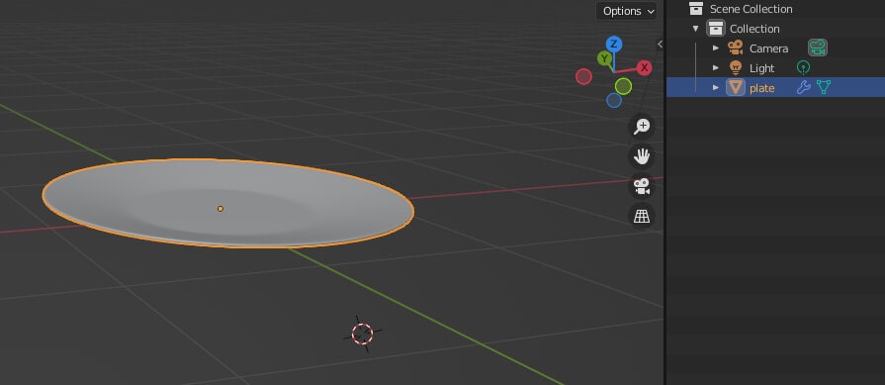Click the blue Z axis gizmo ball
This screenshot has width=885, height=385.
(613, 44)
